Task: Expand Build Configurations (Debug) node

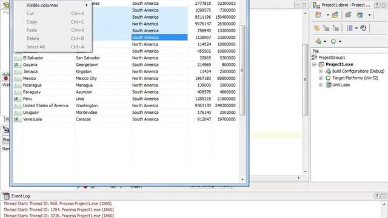Action: click(321, 71)
